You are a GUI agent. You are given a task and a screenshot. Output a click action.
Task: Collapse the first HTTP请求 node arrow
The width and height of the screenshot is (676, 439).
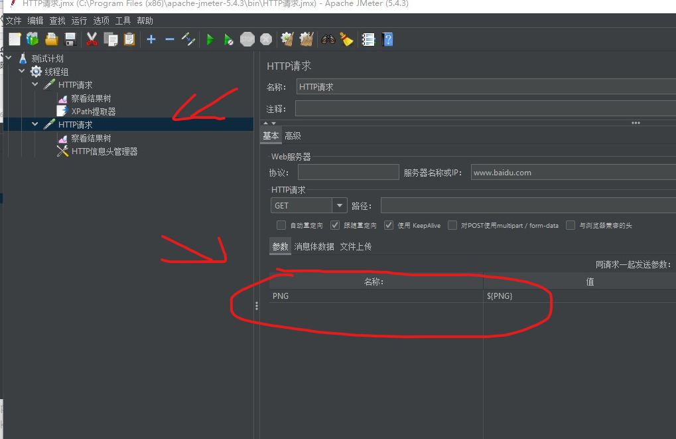tap(35, 84)
